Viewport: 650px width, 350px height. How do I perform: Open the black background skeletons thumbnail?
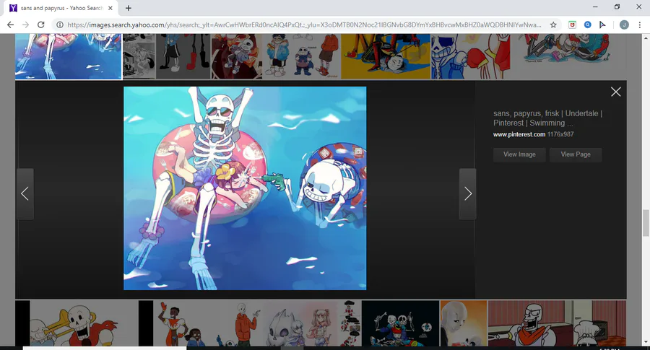click(400, 323)
